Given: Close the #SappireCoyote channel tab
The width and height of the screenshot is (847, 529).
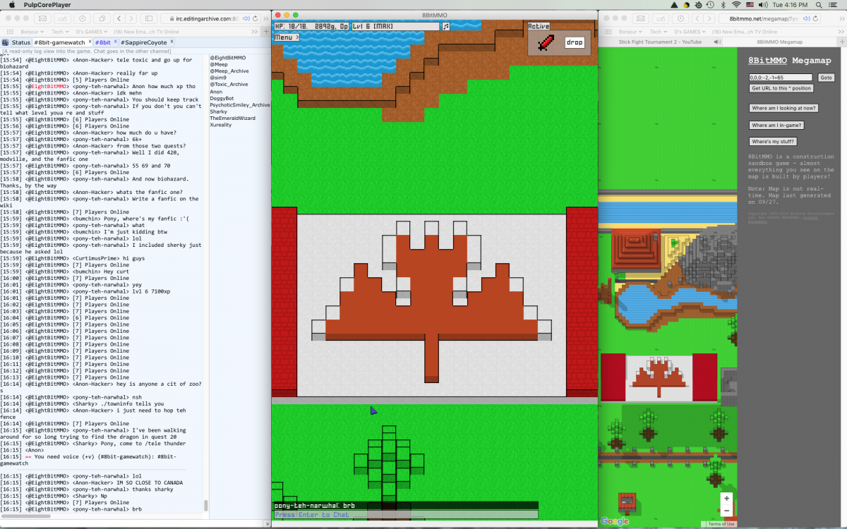Looking at the screenshot, I should 172,42.
